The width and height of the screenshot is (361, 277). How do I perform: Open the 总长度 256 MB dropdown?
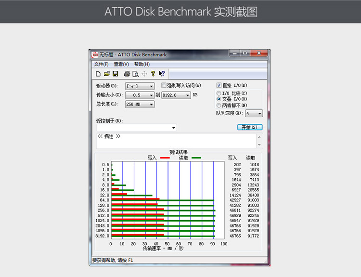pos(140,105)
